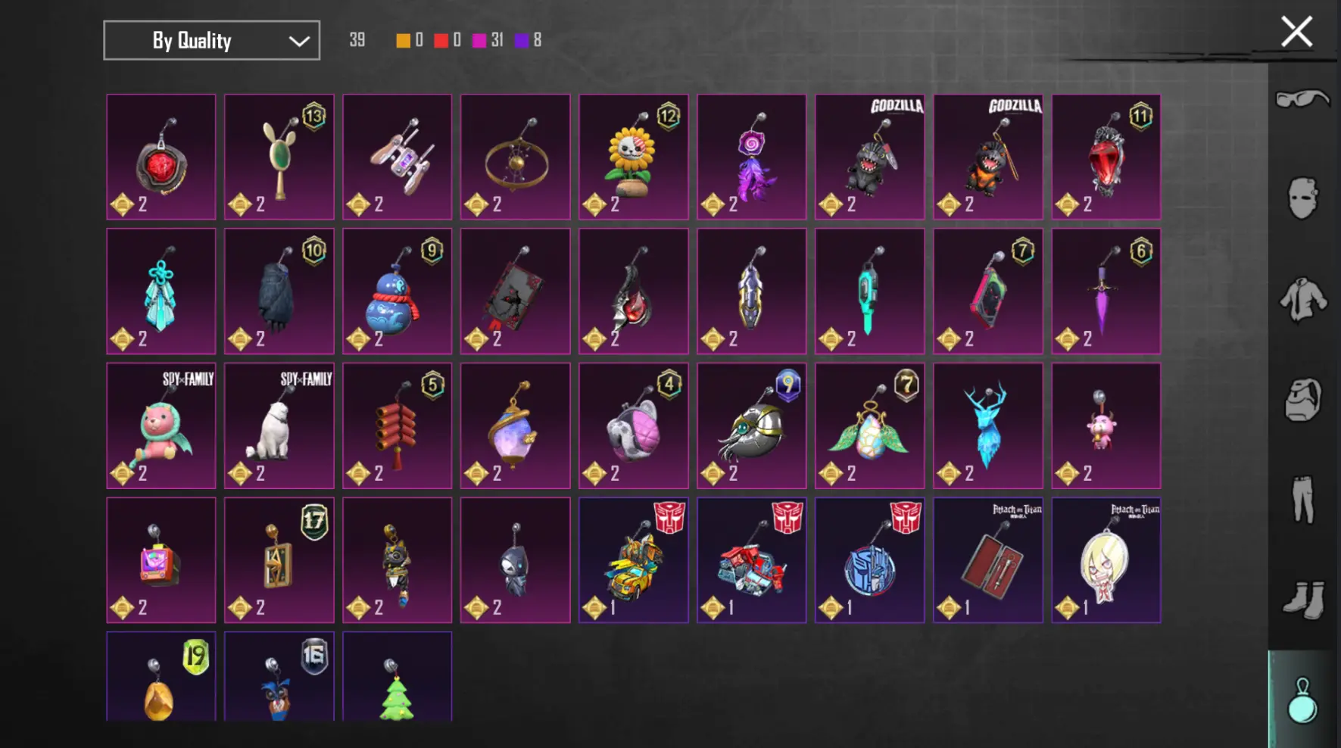The height and width of the screenshot is (748, 1341).
Task: Filter by pink quality count 31
Action: pyautogui.click(x=488, y=40)
